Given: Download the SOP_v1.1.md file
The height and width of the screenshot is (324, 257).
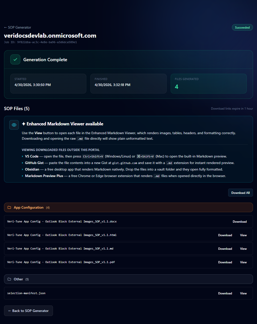Looking at the screenshot, I should coord(225,249).
